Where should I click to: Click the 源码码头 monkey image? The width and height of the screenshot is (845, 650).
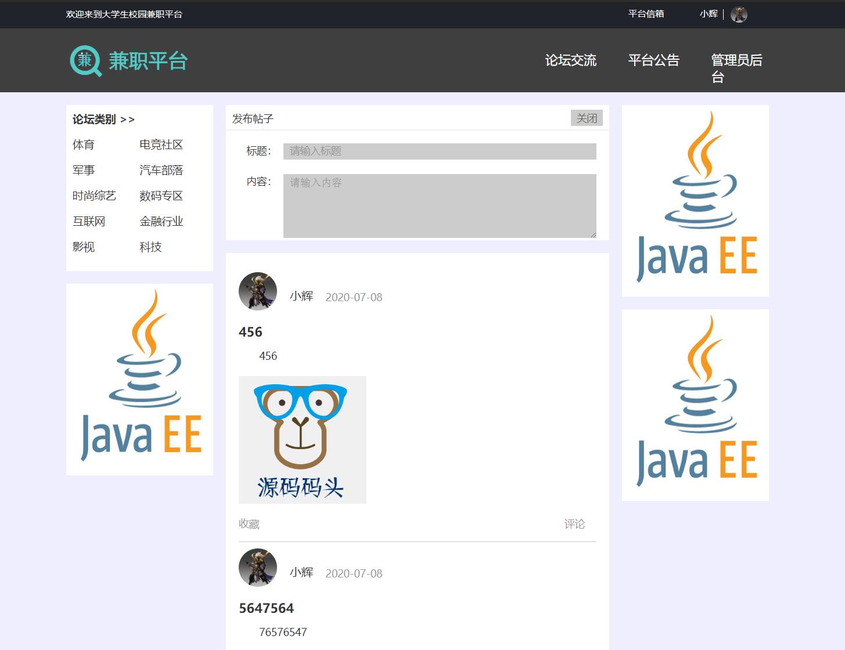click(302, 439)
